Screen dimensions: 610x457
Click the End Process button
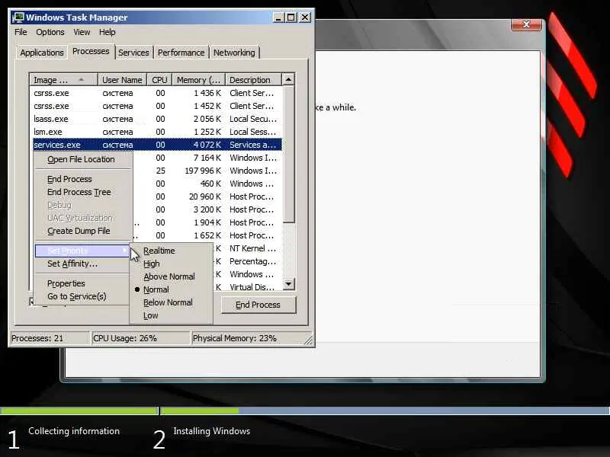pos(258,305)
